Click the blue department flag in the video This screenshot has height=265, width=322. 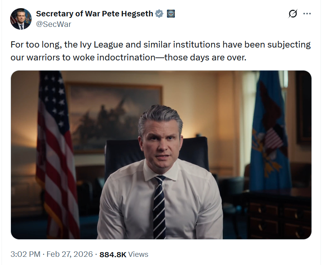pyautogui.click(x=269, y=129)
